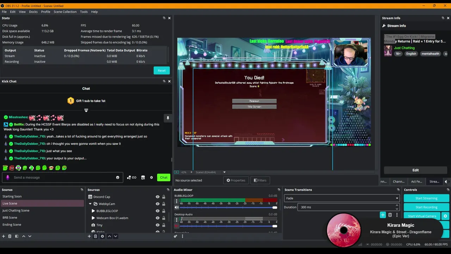
Task: Decrease transition duration with down stepper
Action: pyautogui.click(x=397, y=209)
